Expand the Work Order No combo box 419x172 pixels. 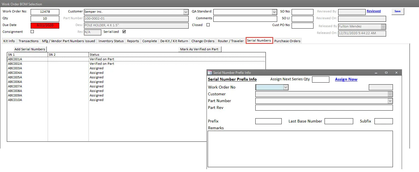pos(286,87)
